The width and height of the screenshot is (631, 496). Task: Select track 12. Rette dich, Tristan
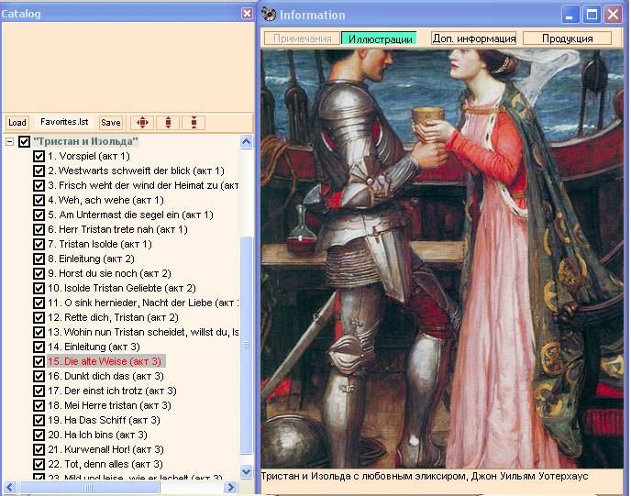(x=113, y=317)
